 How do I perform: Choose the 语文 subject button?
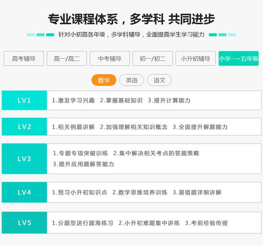[x=159, y=80]
